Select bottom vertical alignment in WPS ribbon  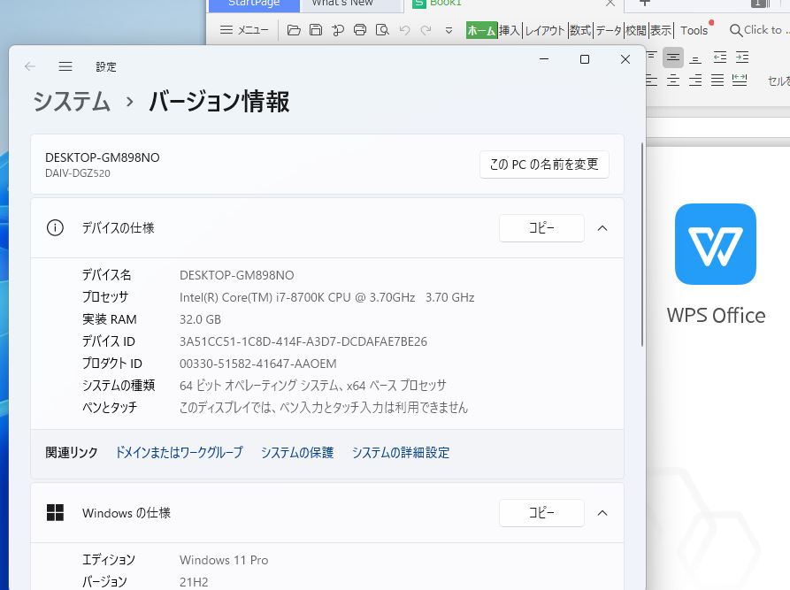pos(695,57)
